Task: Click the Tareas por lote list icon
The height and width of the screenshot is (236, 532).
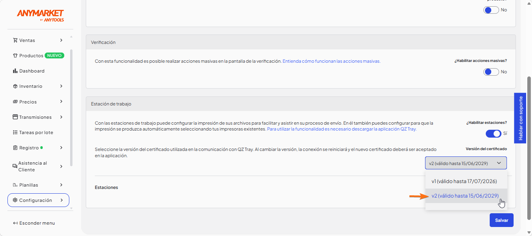Action: pos(15,133)
